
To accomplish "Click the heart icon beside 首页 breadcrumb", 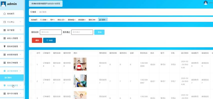I will click(31, 12).
